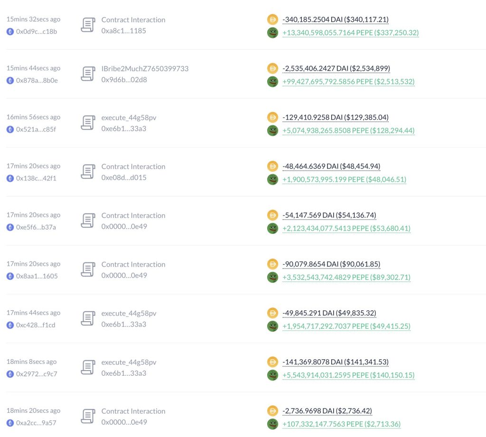Viewport: 486px width, 437px height.
Task: Click the contract scroll icon next to IBribe2MuchZ7650399733
Action: click(x=88, y=74)
